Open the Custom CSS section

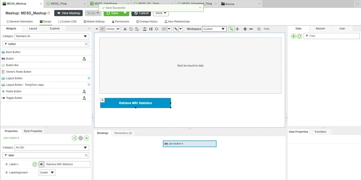(x=67, y=22)
